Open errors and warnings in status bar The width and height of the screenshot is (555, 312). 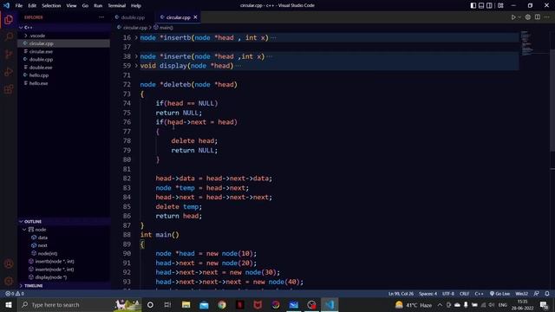15,294
